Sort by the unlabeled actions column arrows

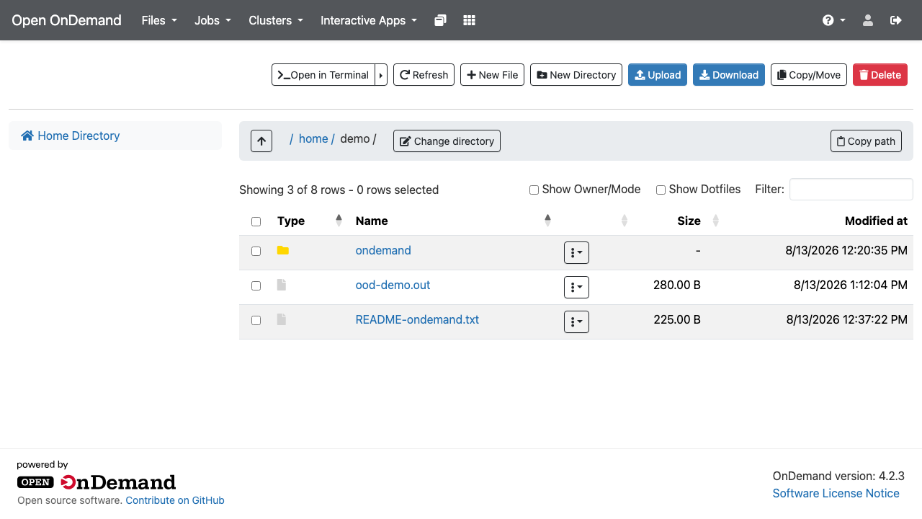tap(625, 221)
